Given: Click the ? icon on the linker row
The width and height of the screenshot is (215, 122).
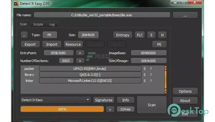Looking at the screenshot, I should [151, 81].
